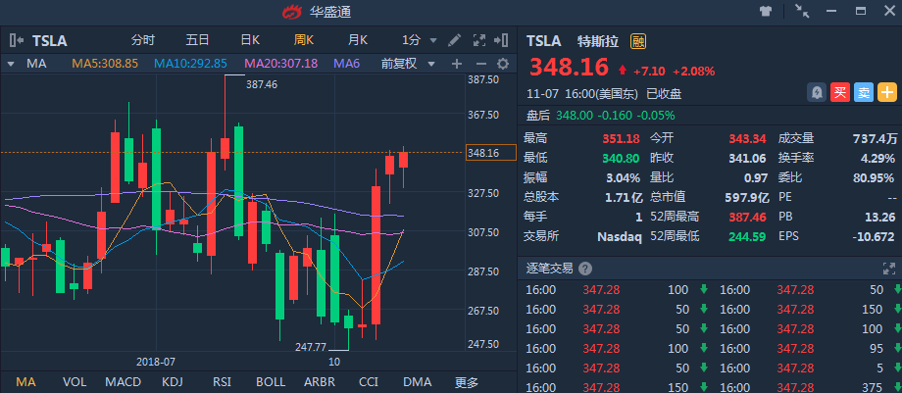Select RSI indicator tab
This screenshot has height=393, width=902.
(222, 381)
